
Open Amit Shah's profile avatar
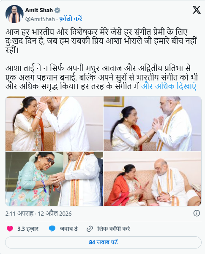pyautogui.click(x=14, y=14)
